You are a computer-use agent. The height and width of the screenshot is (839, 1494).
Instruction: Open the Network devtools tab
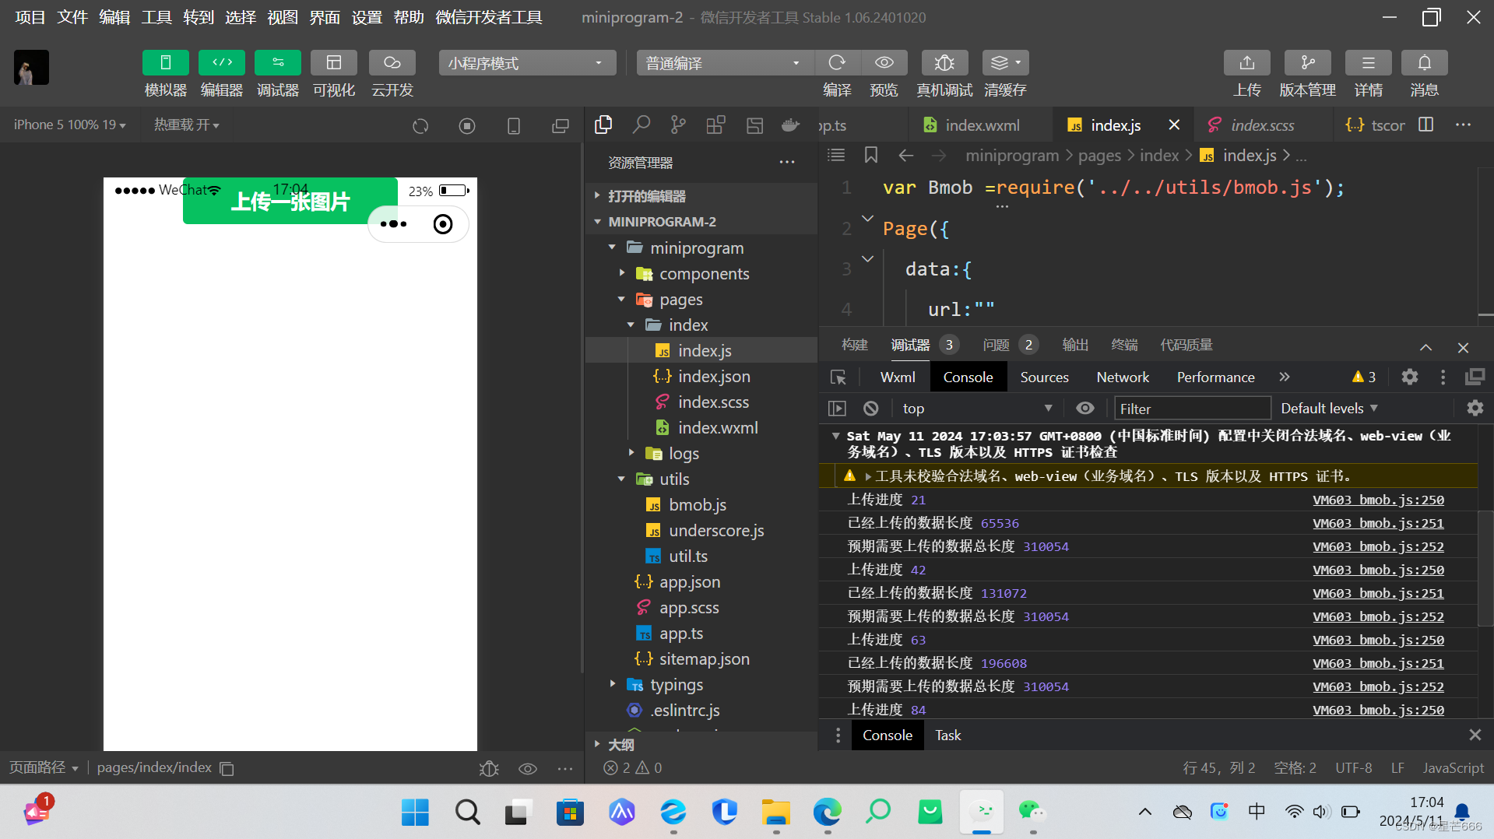tap(1123, 377)
